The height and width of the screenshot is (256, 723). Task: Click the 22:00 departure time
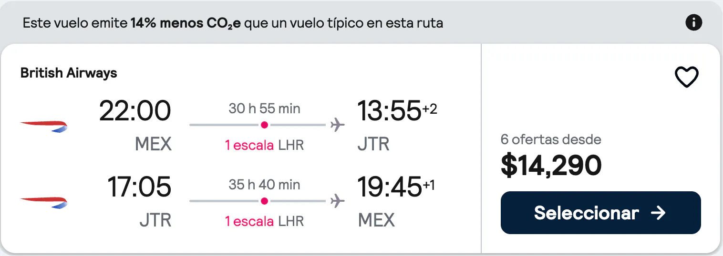pyautogui.click(x=135, y=110)
